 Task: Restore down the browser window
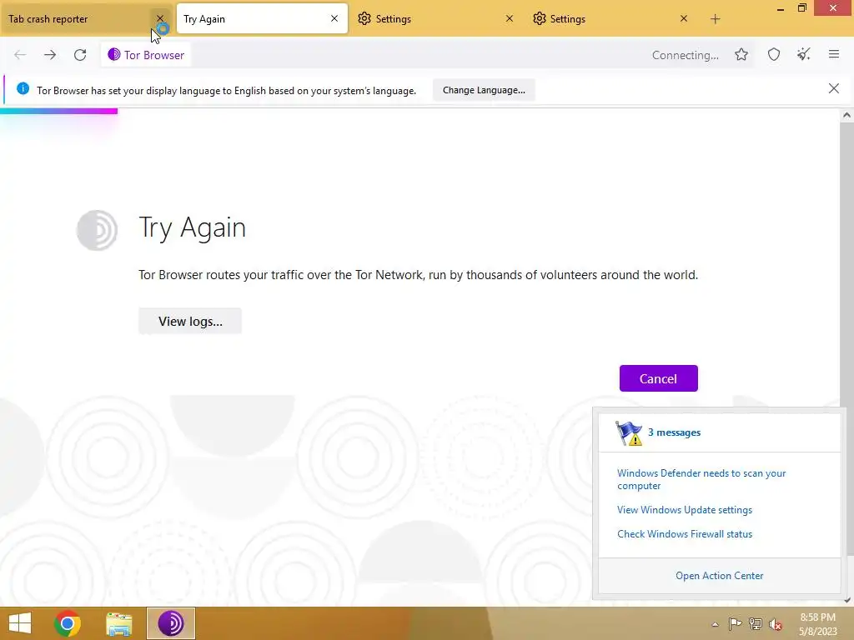pyautogui.click(x=802, y=7)
